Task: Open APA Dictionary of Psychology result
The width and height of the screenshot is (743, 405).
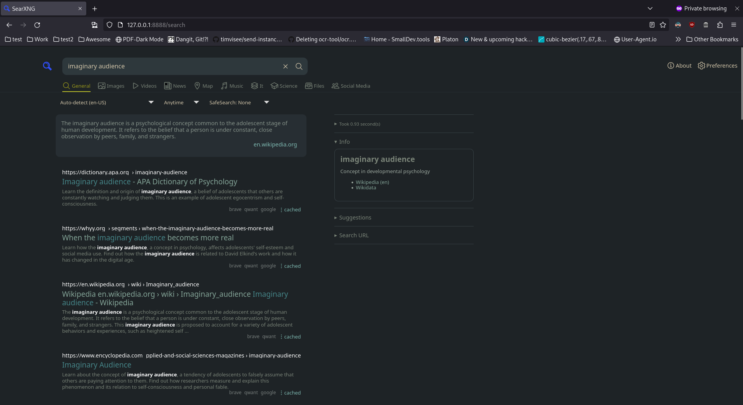Action: (x=149, y=182)
